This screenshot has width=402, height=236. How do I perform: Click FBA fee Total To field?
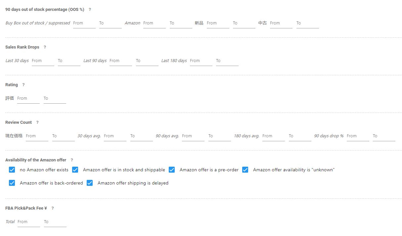point(55,222)
